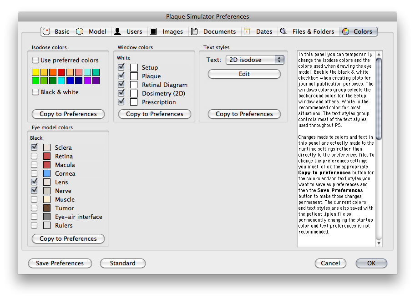Pick the yellow isodose color swatch
The height and width of the screenshot is (299, 415).
point(35,72)
